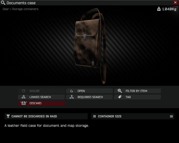Click the magnifier icon beside Documents case title

click(3, 3)
